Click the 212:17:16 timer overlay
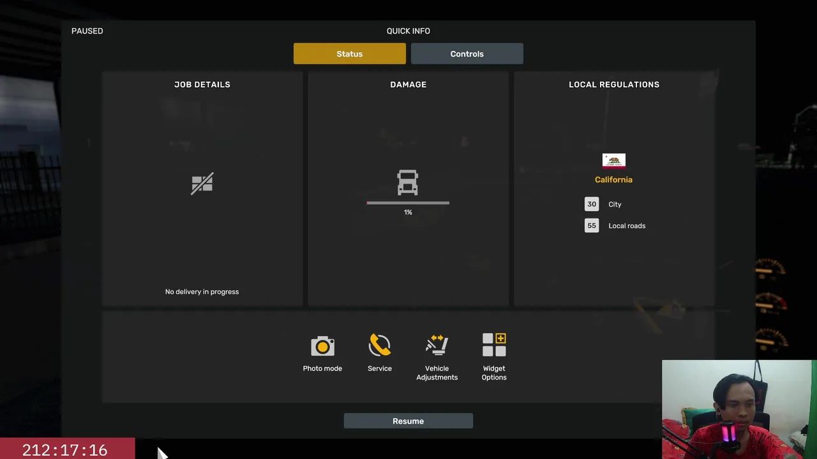 tap(67, 449)
